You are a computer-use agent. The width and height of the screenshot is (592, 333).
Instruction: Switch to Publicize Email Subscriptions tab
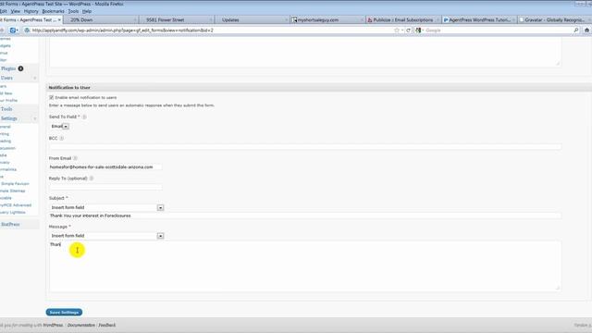403,19
